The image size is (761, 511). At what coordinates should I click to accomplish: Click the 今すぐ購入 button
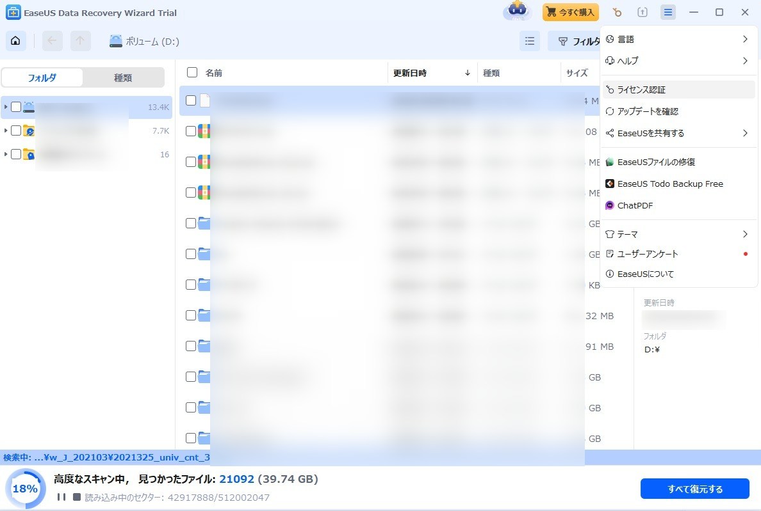[570, 13]
